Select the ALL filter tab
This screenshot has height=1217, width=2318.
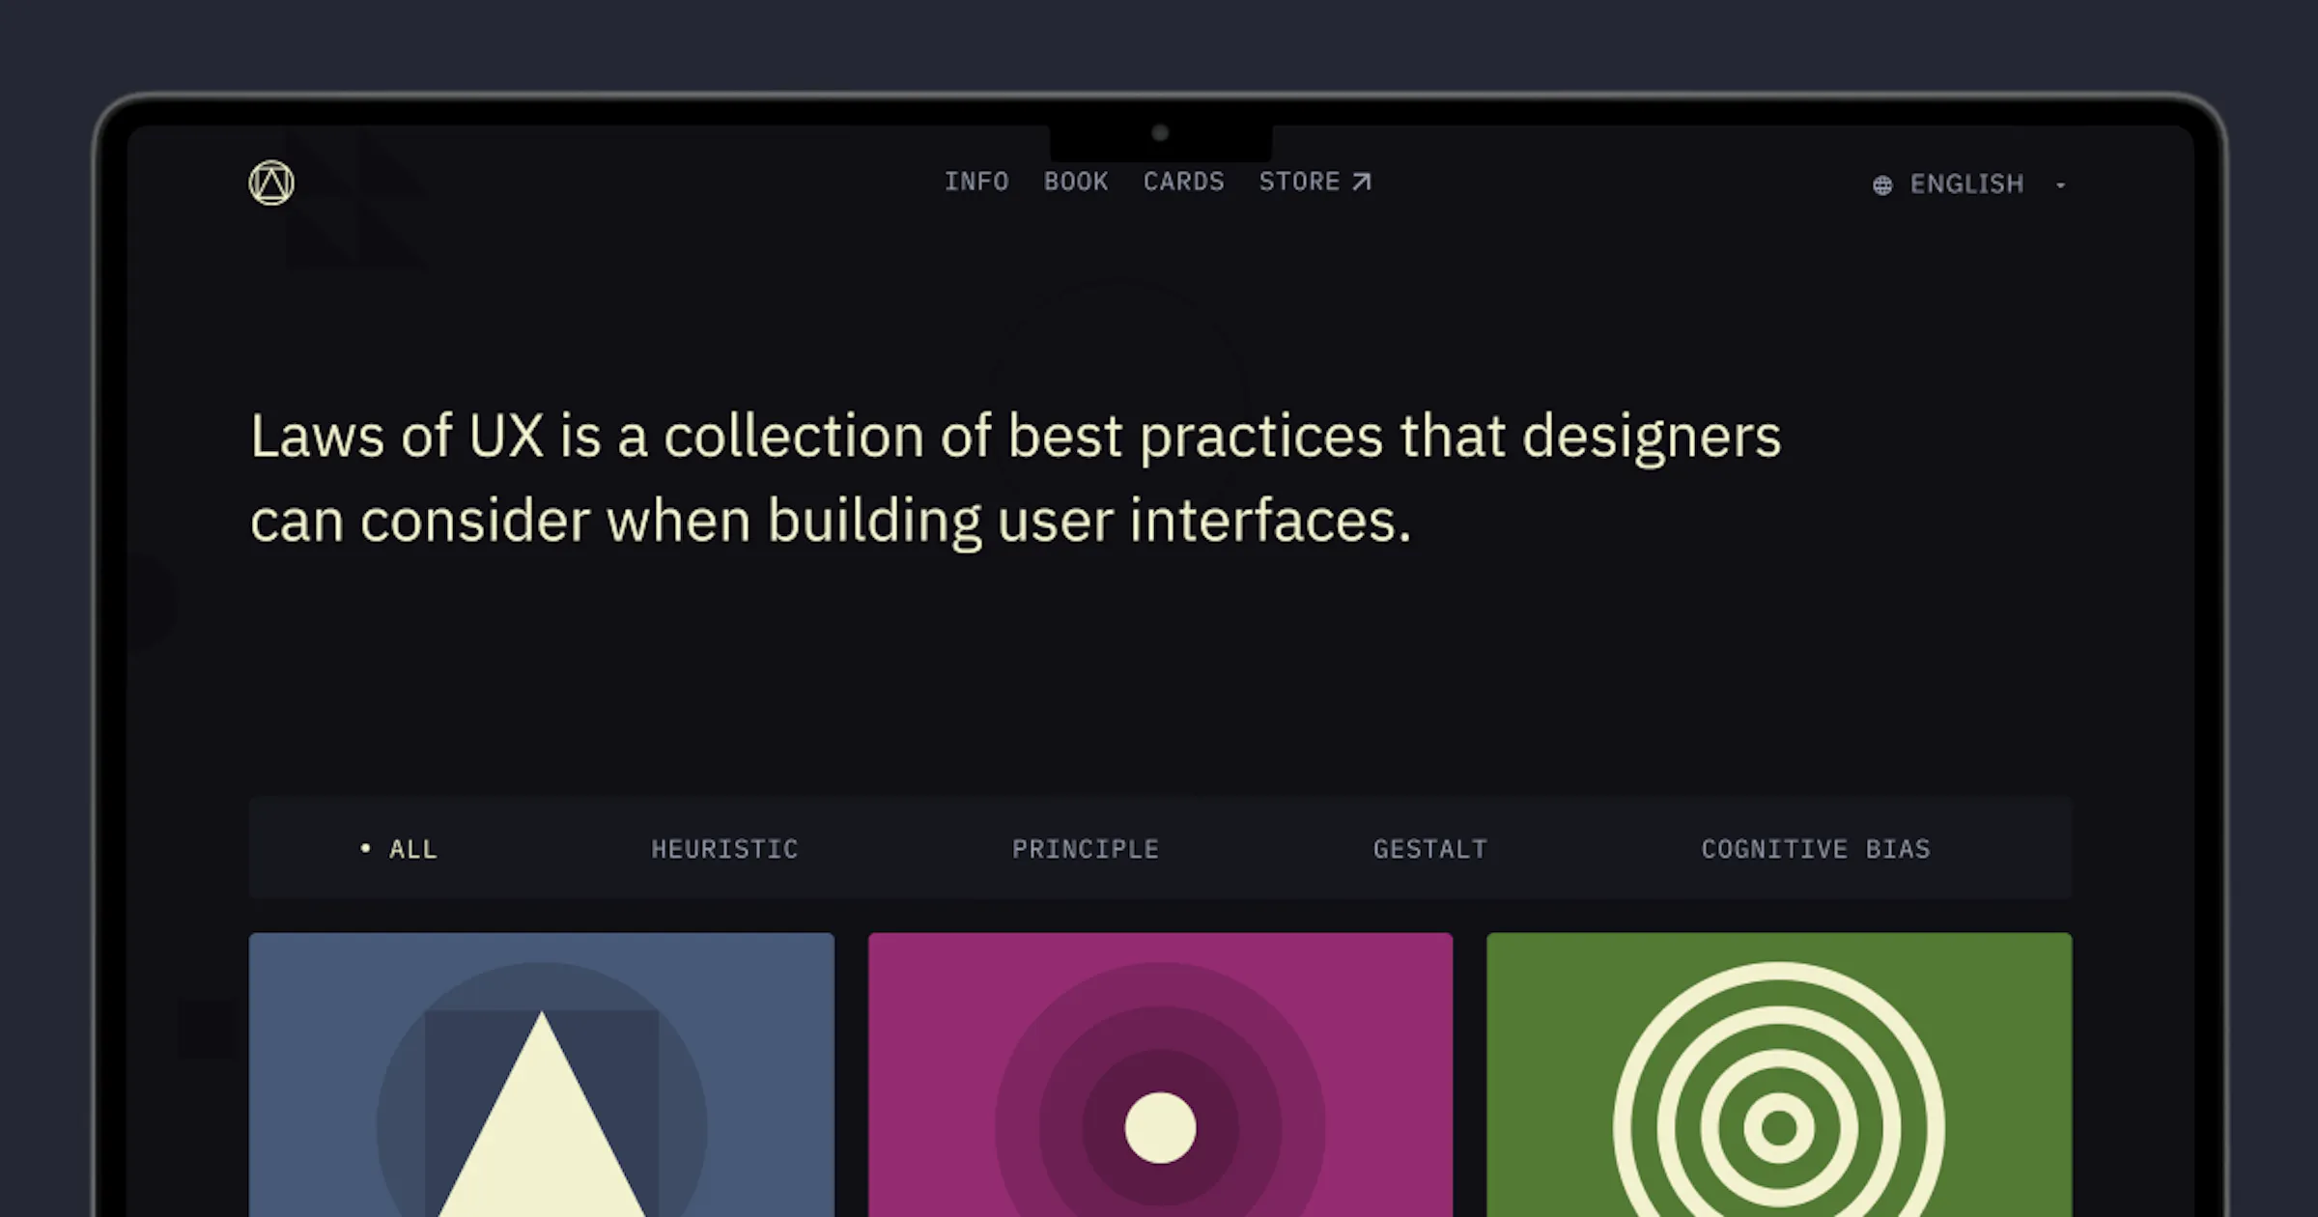[x=398, y=849]
